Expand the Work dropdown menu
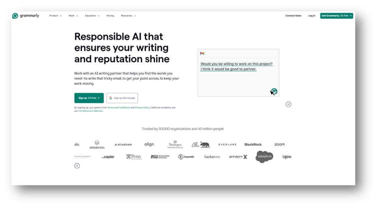This screenshot has width=378, height=208. point(73,15)
